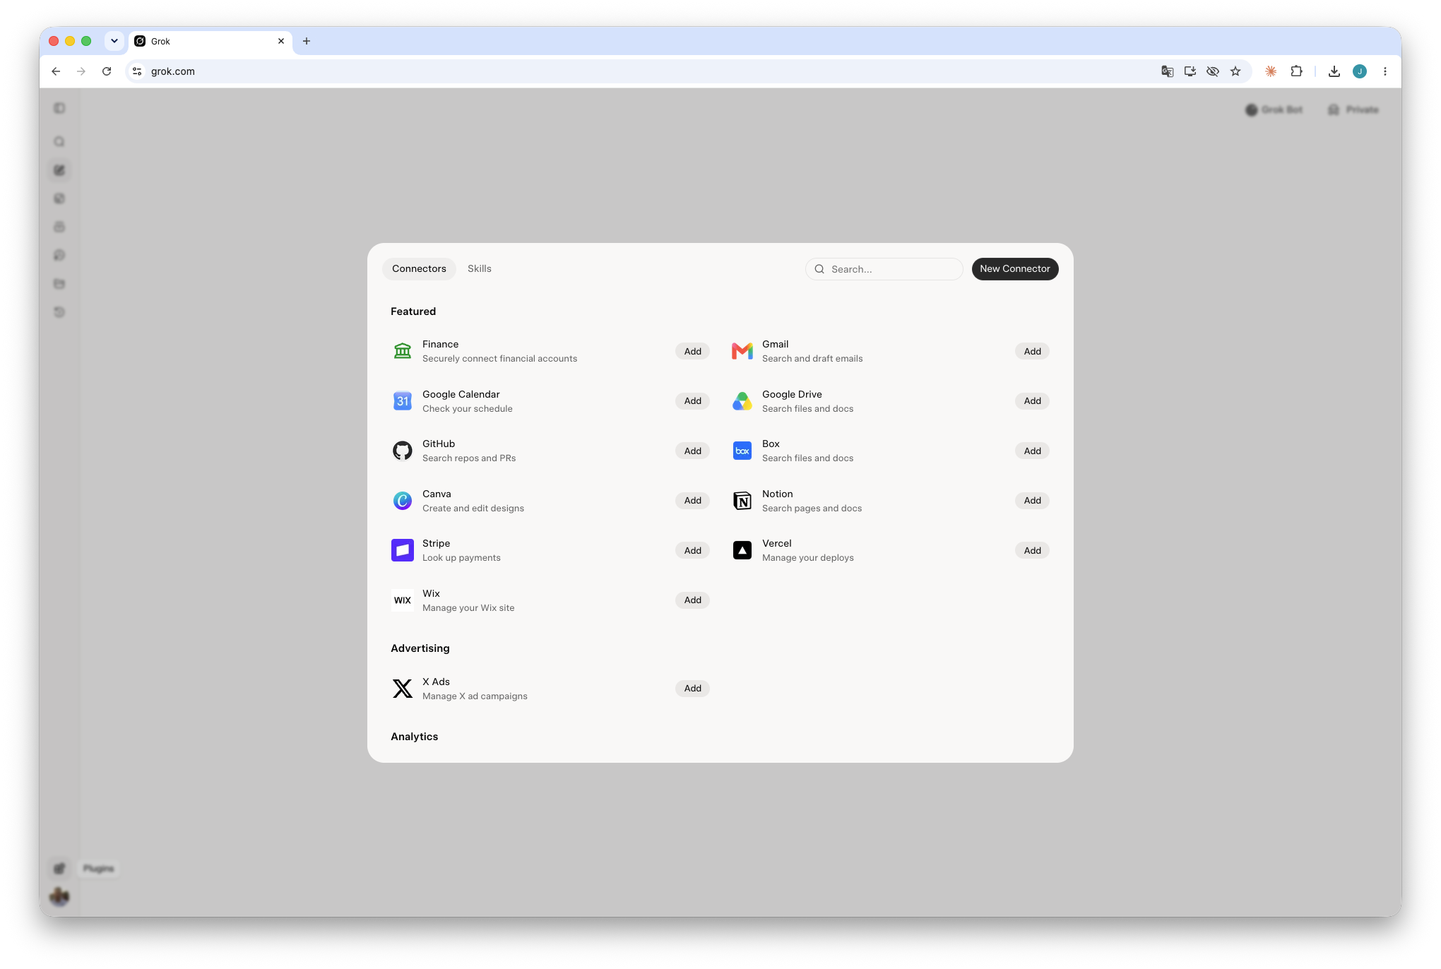Click the Finance bank icon

(403, 351)
